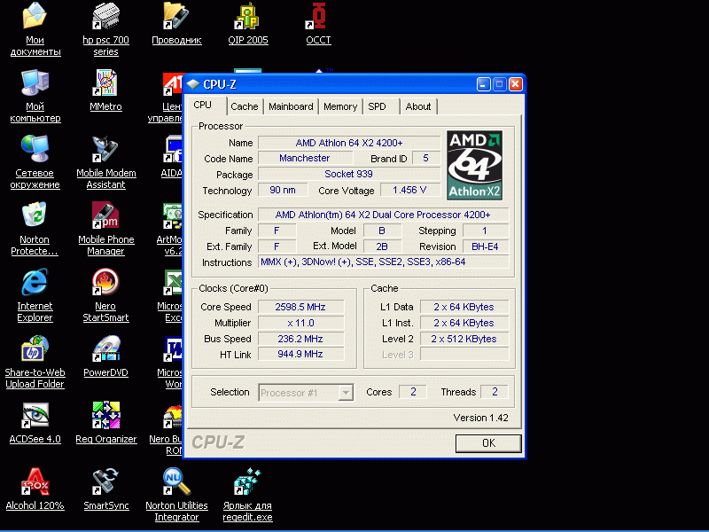The image size is (709, 532).
Task: Select the Nero StartSmart icon
Action: point(105,283)
